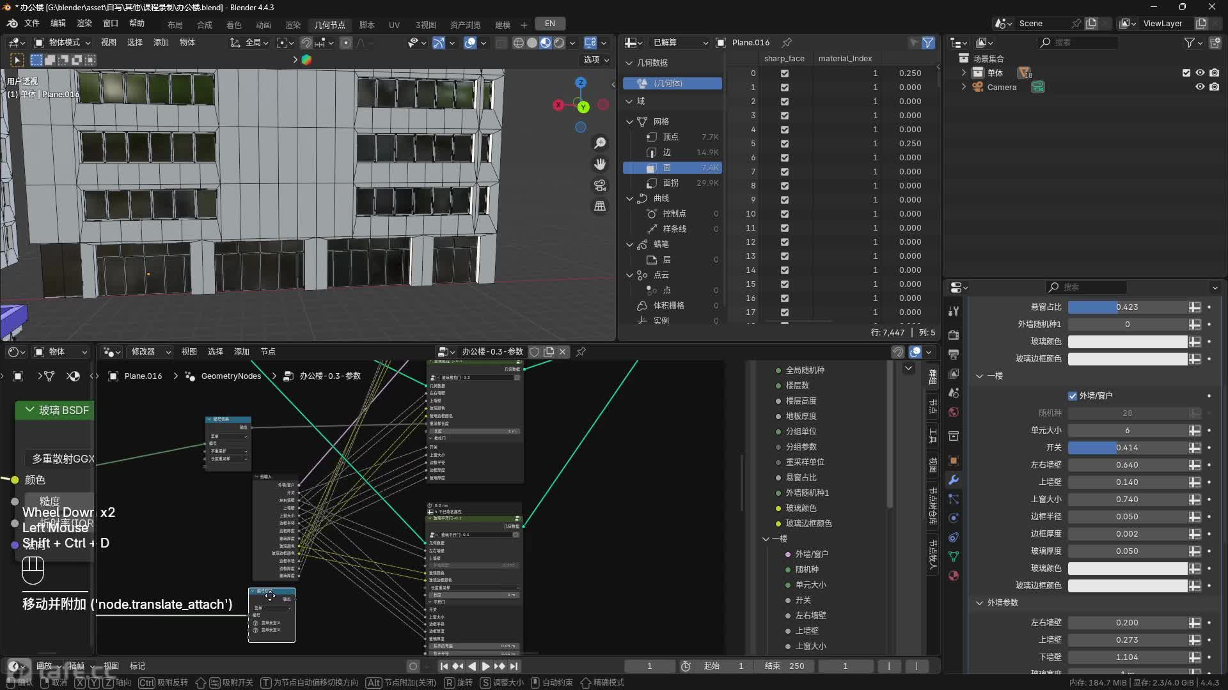Open the 选项 options dropdown in viewport
Screen dimensions: 1228x690
point(595,59)
